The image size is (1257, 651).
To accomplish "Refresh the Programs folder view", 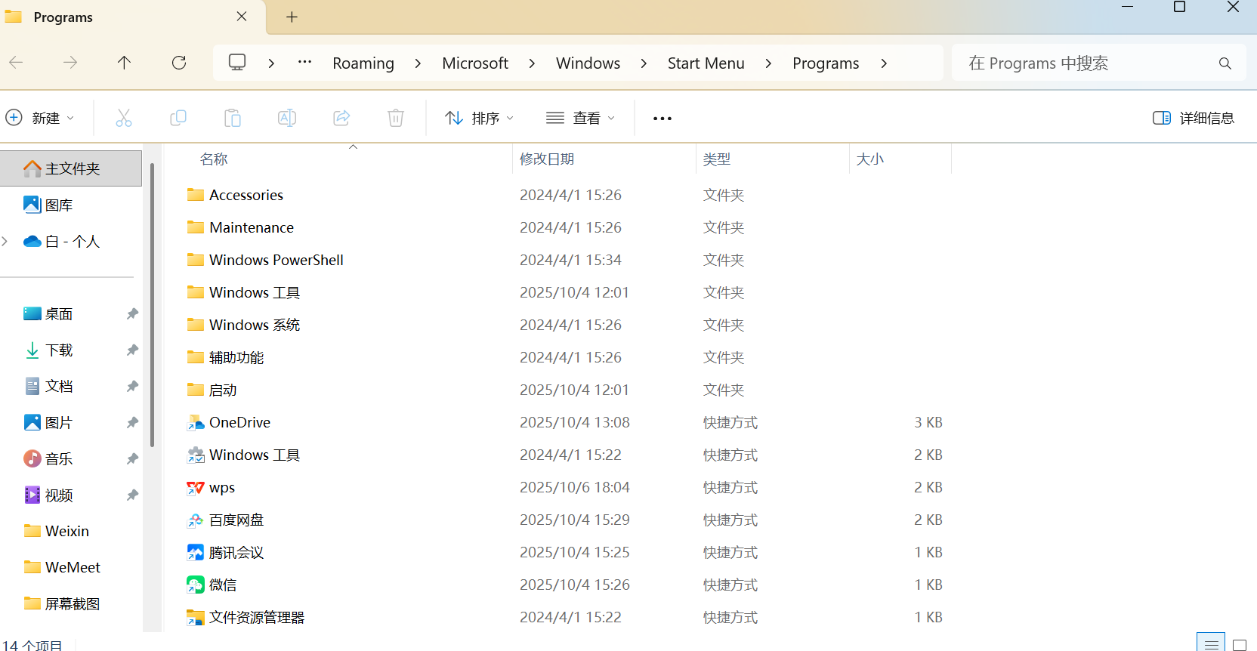I will (x=179, y=63).
